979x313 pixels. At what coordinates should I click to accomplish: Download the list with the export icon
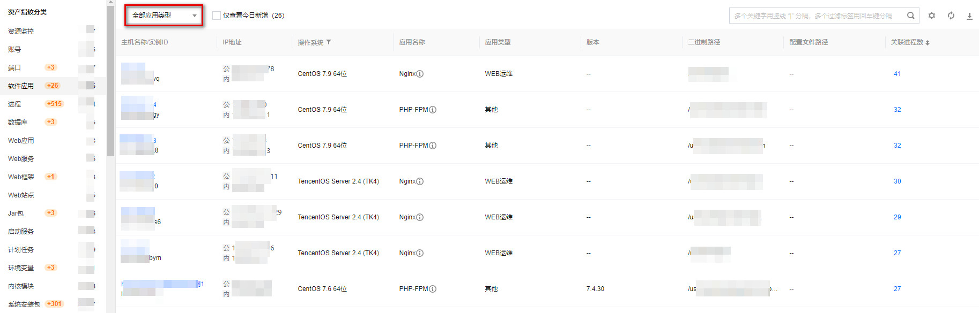[969, 16]
